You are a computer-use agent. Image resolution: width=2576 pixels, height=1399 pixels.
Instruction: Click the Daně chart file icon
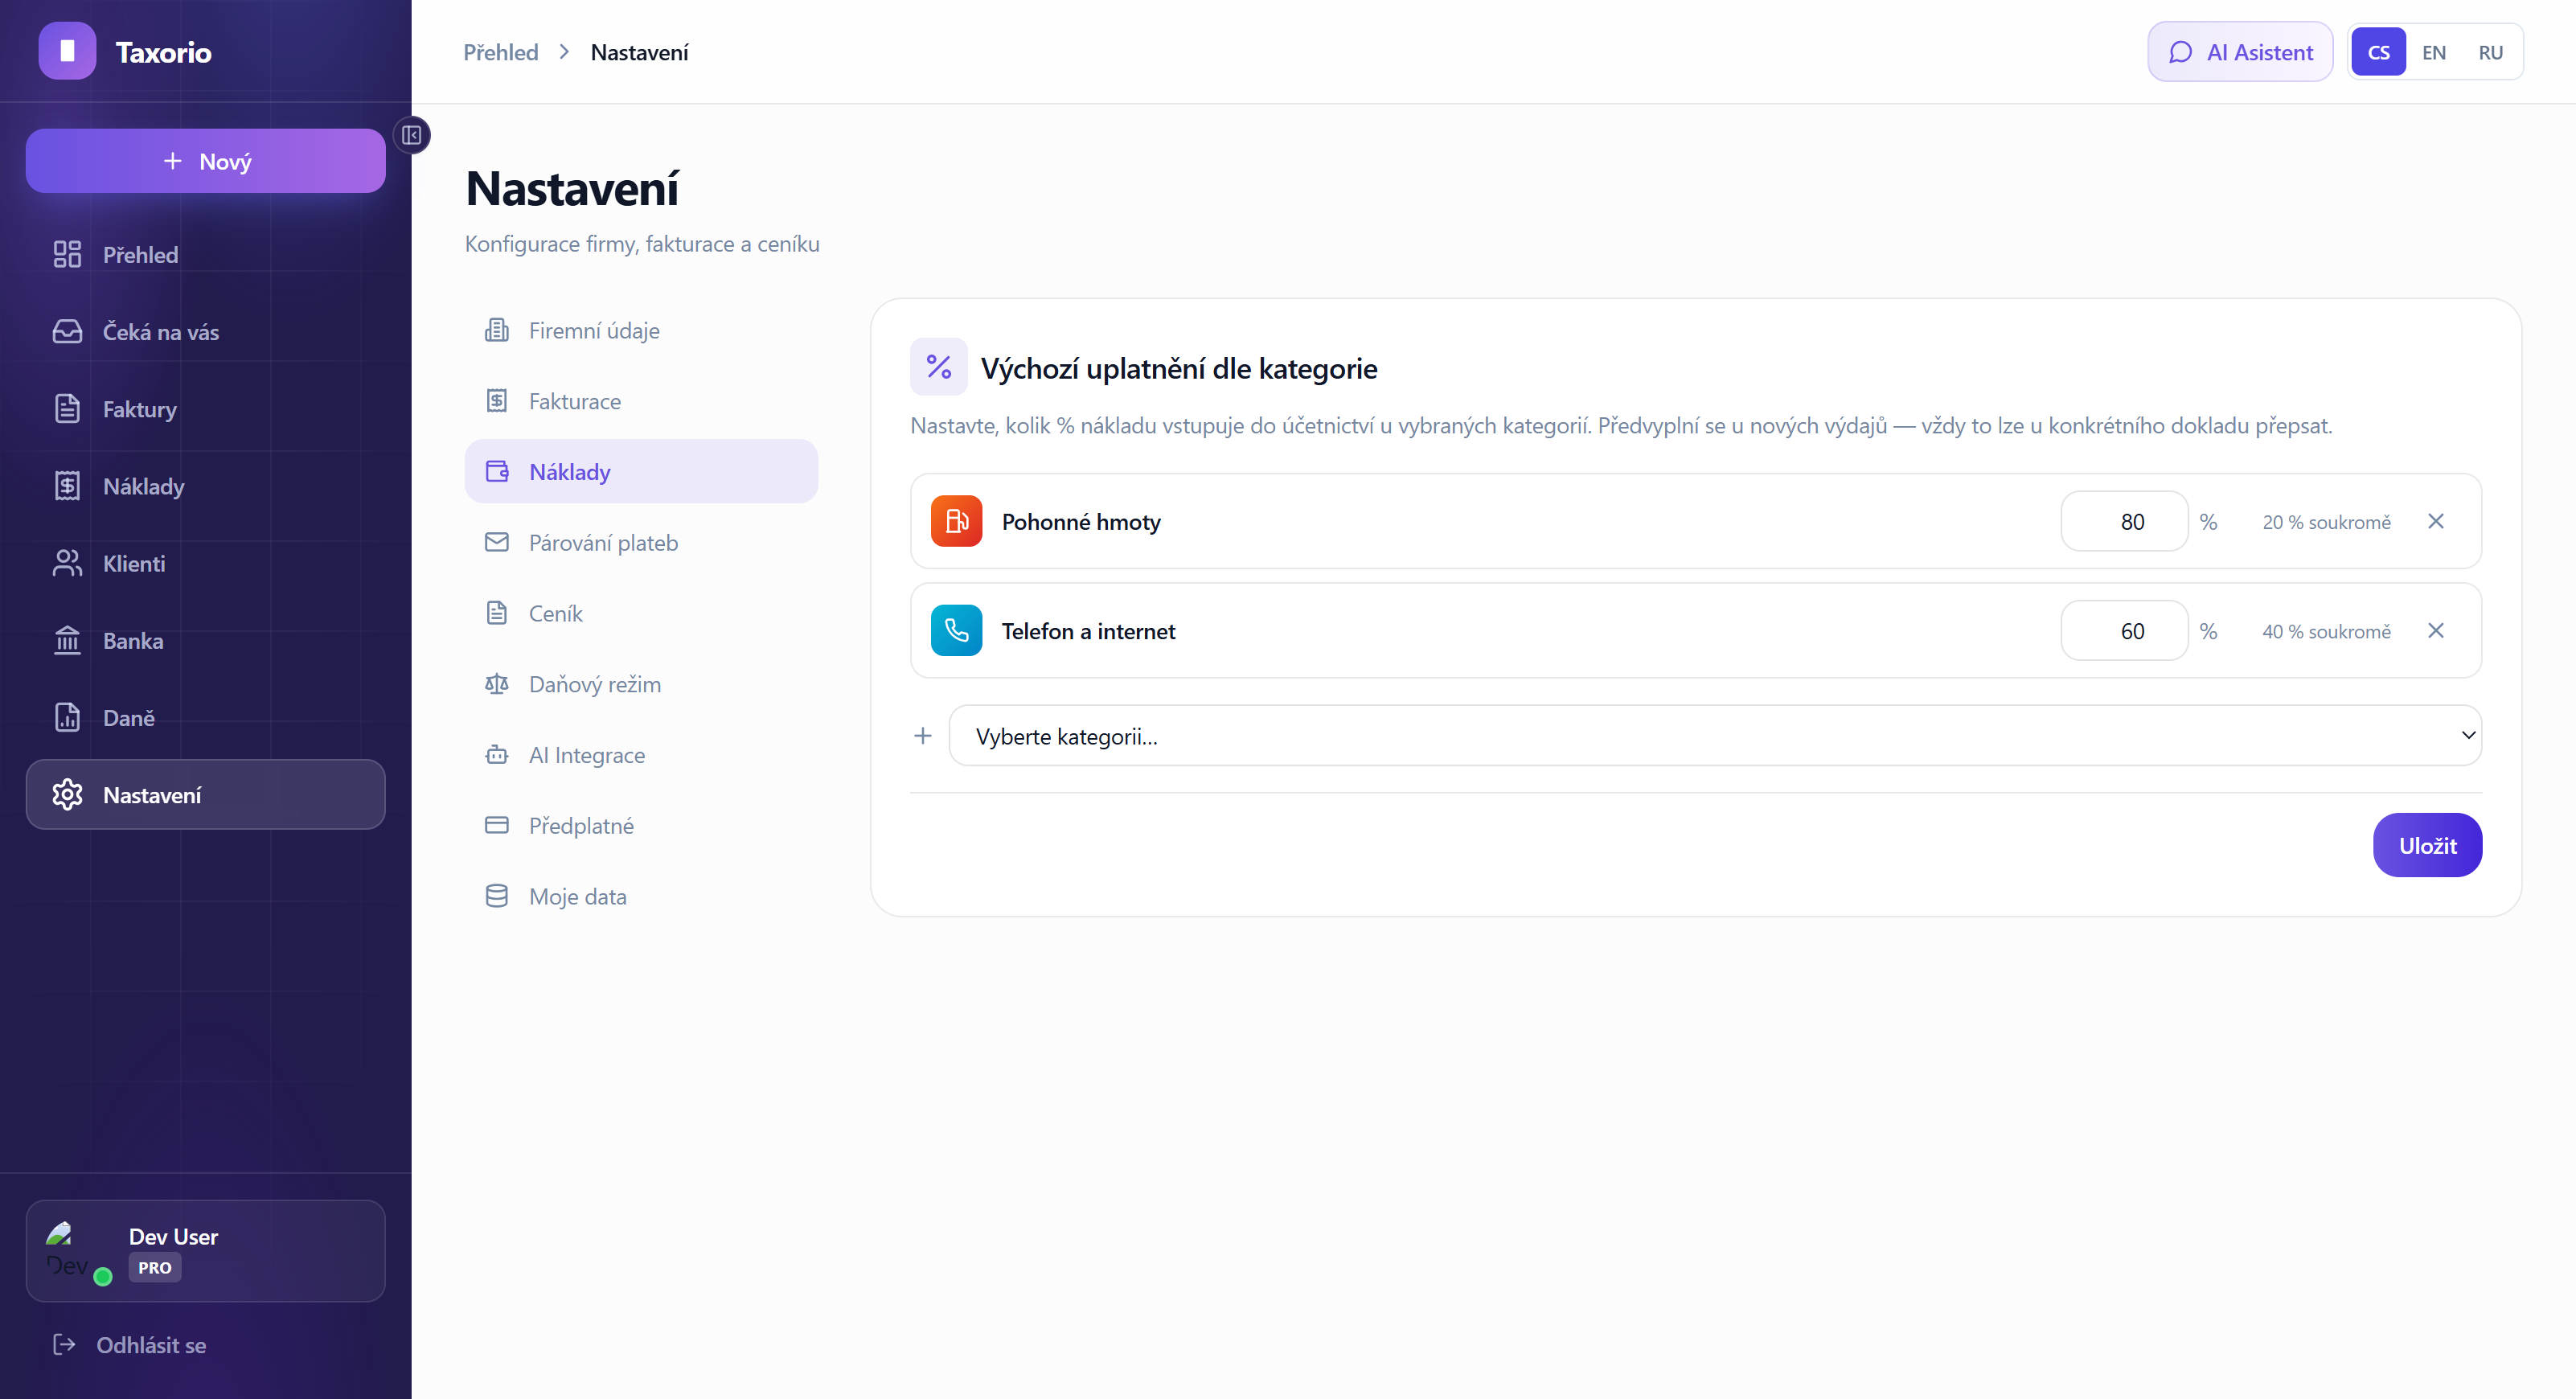point(67,717)
